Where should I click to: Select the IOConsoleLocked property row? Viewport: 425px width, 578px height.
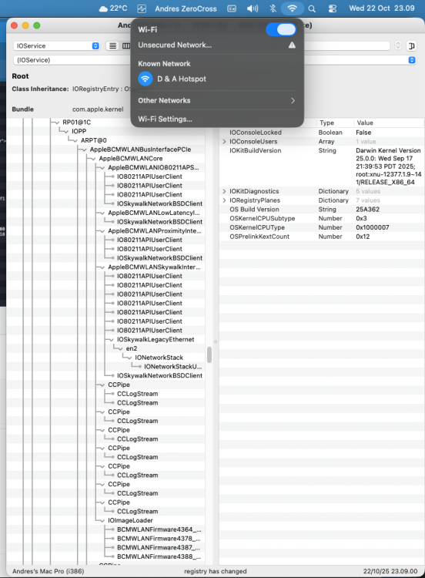322,133
